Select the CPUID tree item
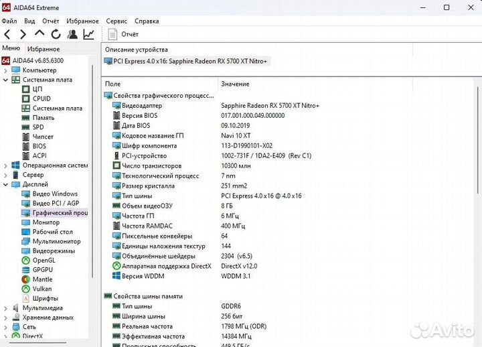 (36, 98)
